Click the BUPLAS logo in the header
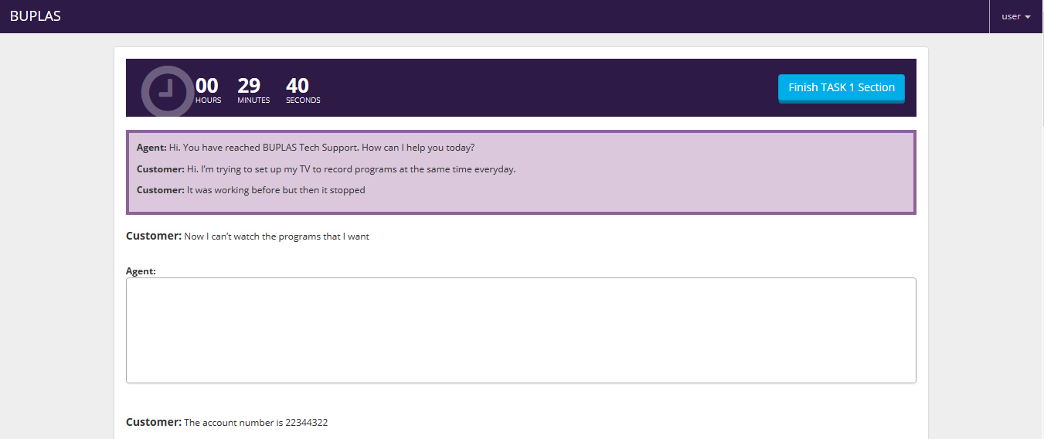Image resolution: width=1044 pixels, height=439 pixels. 36,16
